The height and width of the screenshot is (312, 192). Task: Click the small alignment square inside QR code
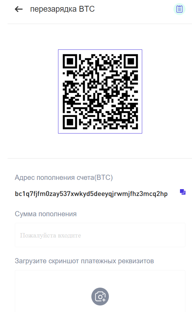[125, 116]
